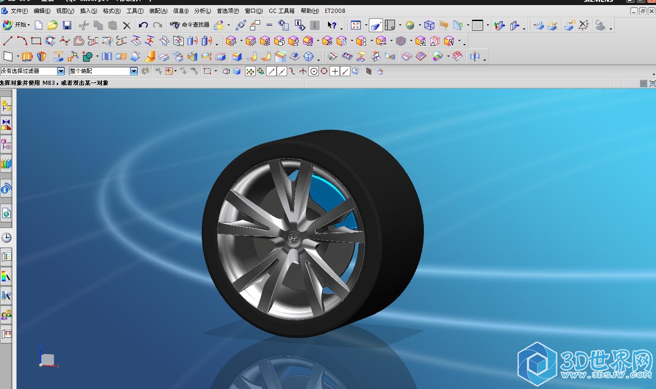Image resolution: width=656 pixels, height=389 pixels.
Task: Click the Edge Blend blue block icon
Action: [x=237, y=56]
